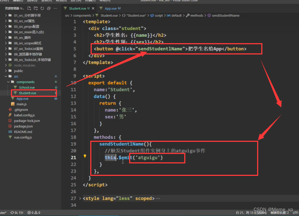Open main.js in the file tree
The width and height of the screenshot is (299, 216).
click(x=22, y=104)
